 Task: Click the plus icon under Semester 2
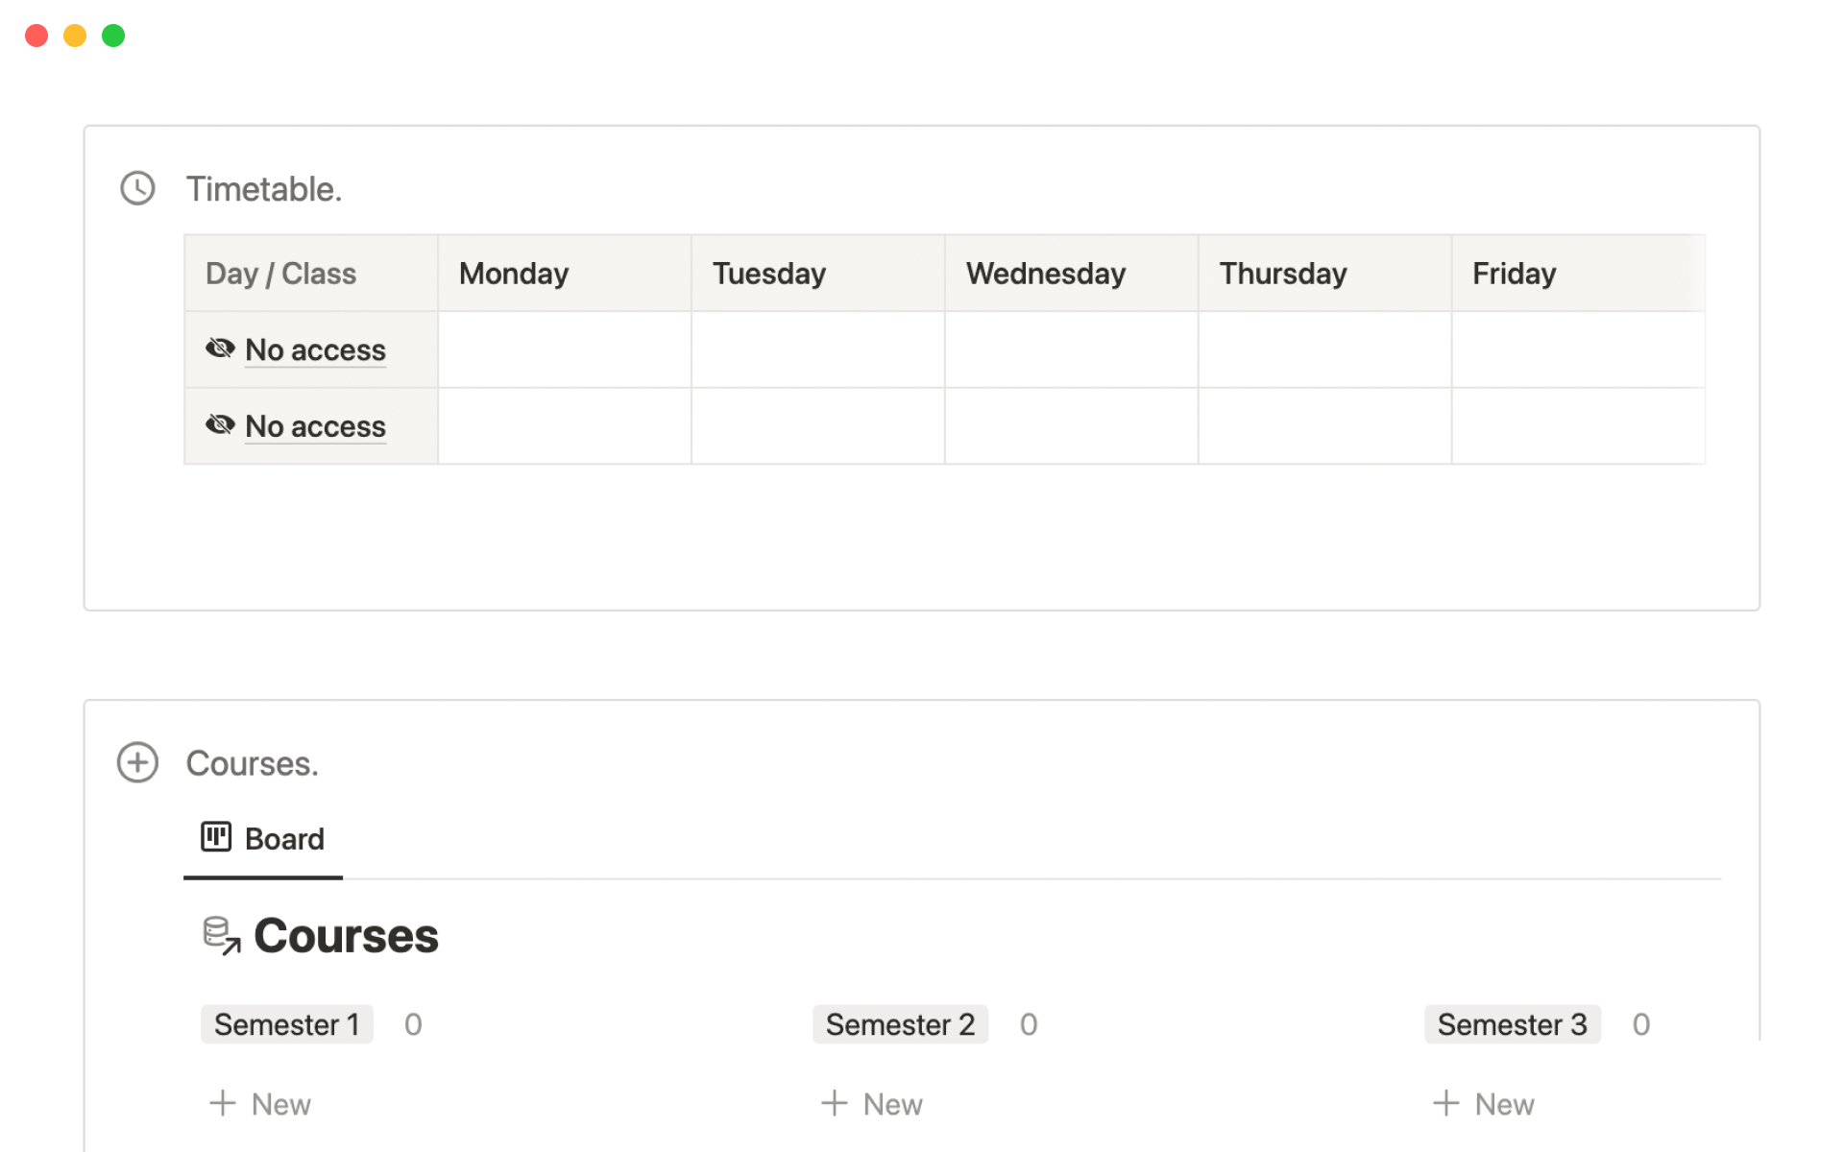pos(835,1103)
